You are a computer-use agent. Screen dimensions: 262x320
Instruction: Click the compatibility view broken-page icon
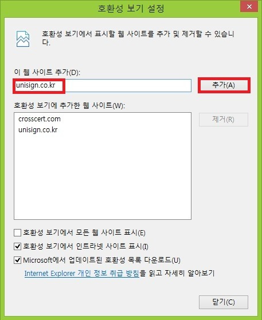(x=23, y=39)
